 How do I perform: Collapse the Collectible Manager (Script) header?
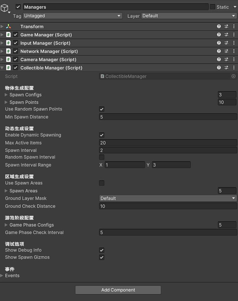(2, 68)
